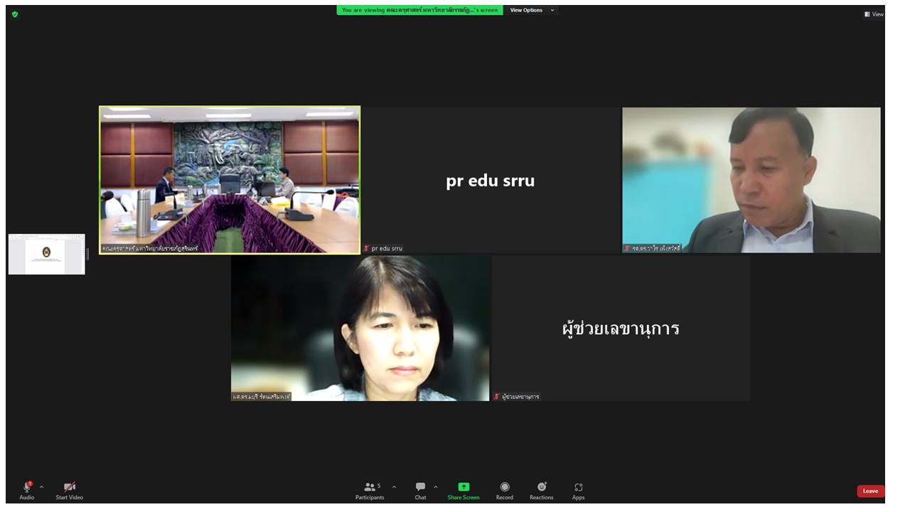Start recording with the Record icon
This screenshot has width=910, height=512.
[x=505, y=487]
